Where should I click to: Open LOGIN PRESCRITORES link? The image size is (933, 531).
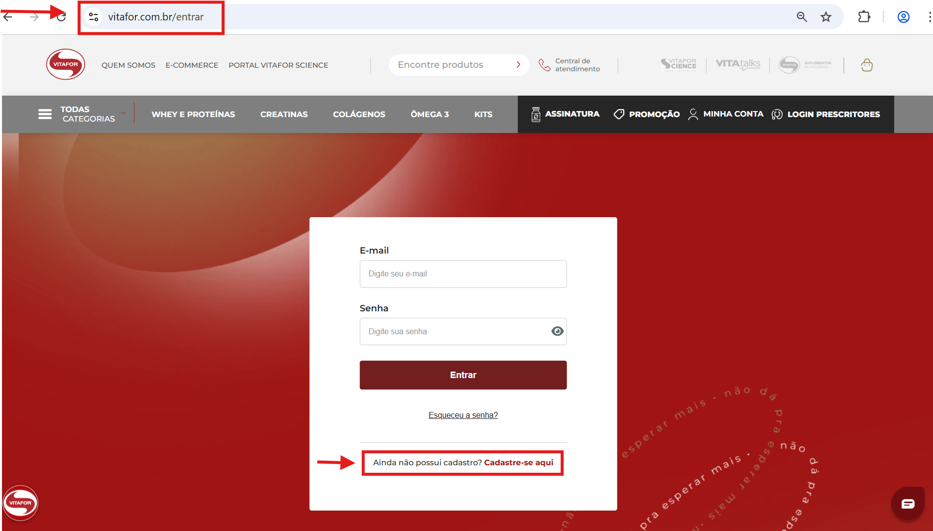833,114
